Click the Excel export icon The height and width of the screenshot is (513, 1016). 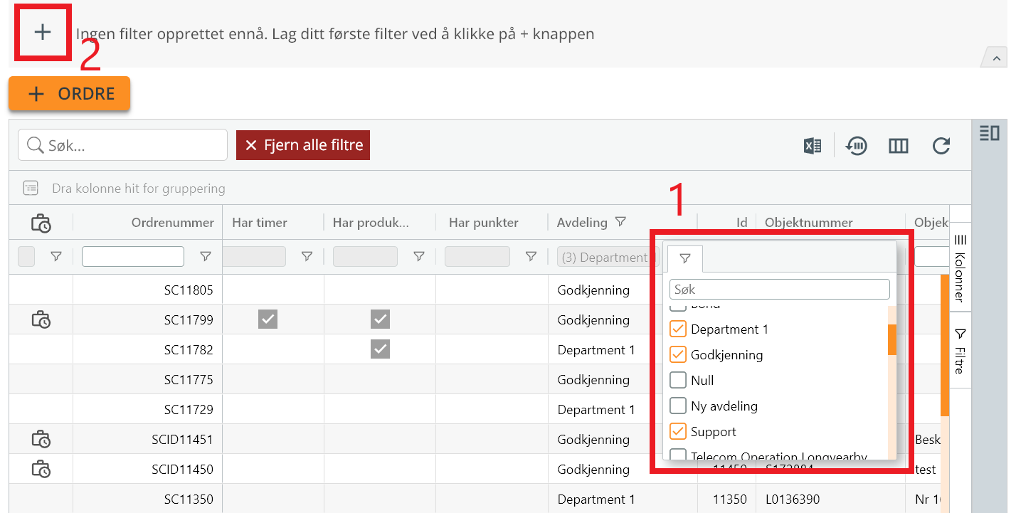pos(813,146)
